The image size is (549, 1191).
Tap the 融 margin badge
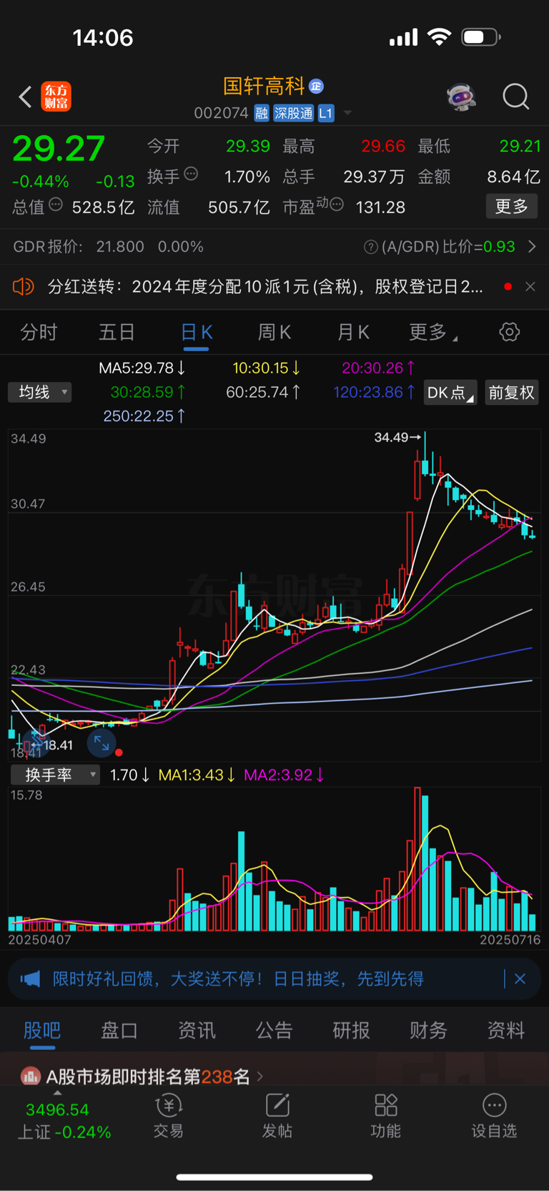tap(262, 113)
